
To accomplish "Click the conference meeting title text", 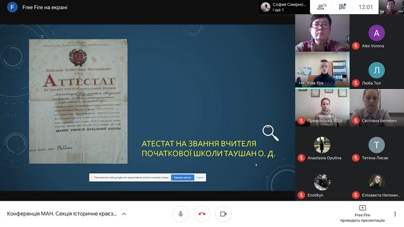I will pos(62,214).
